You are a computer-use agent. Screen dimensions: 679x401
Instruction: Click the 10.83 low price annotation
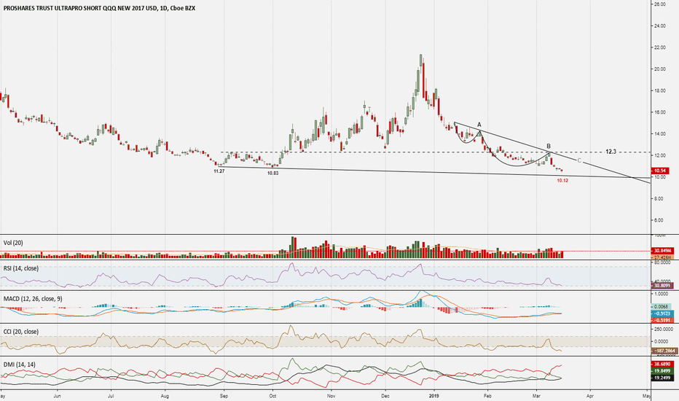tap(272, 173)
